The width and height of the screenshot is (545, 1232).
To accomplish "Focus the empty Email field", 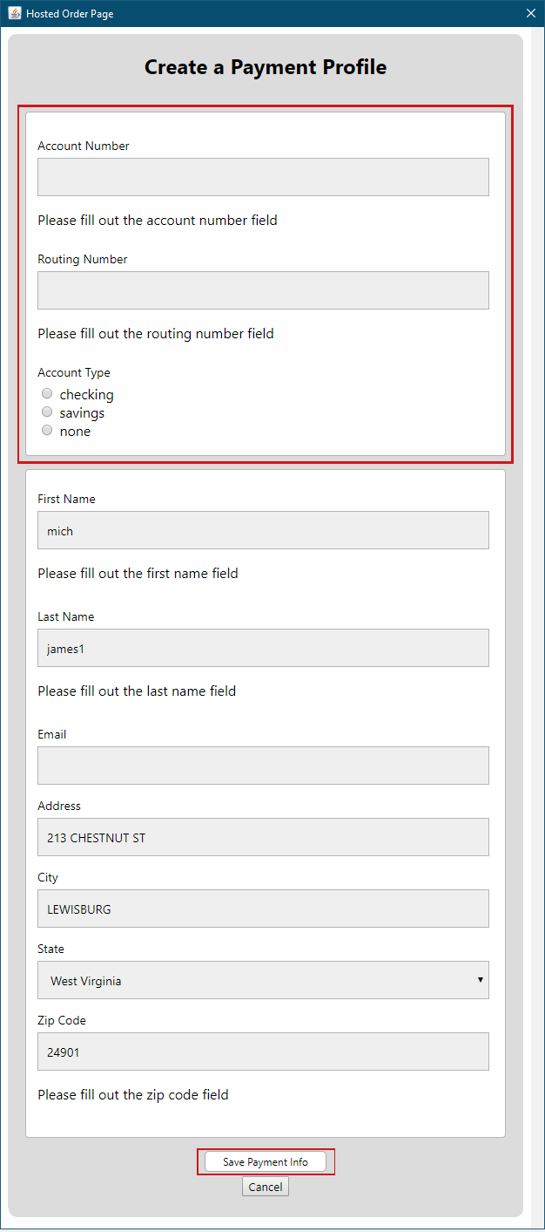I will coord(263,766).
